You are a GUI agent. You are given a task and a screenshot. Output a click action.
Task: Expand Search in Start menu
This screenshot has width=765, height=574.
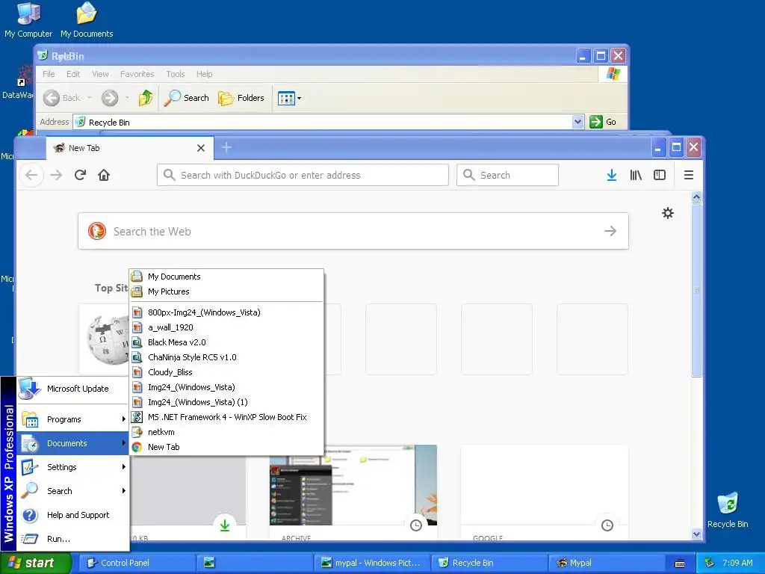[72, 491]
